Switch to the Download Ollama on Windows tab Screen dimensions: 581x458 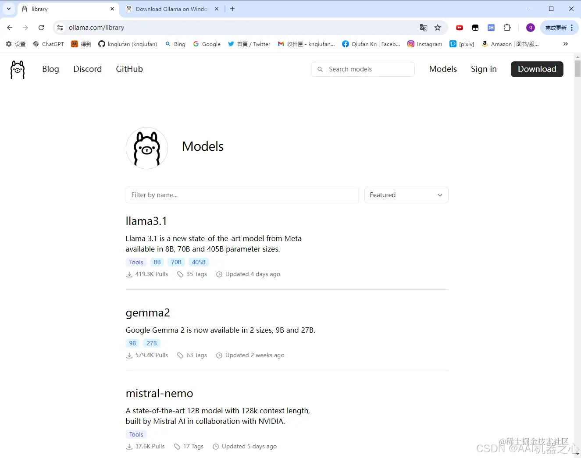(x=172, y=9)
